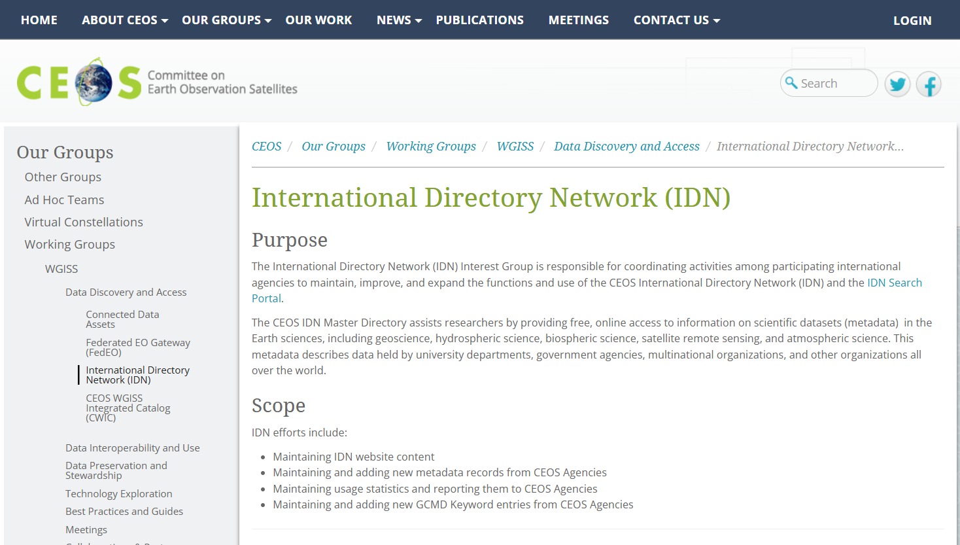Expand the About CEOS dropdown menu
The height and width of the screenshot is (545, 960).
point(124,20)
